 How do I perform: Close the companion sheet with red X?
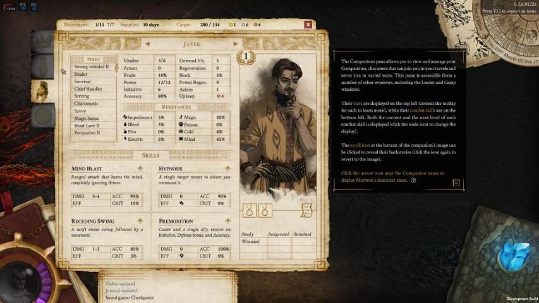[x=308, y=25]
